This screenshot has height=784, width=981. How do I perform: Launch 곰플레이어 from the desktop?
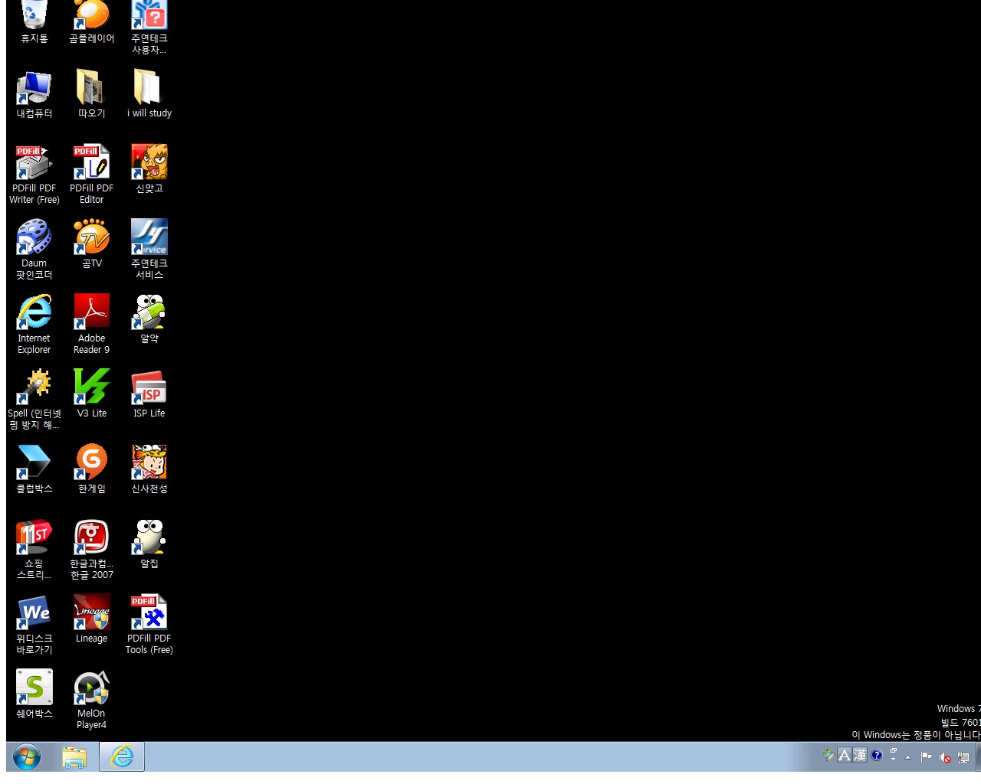click(x=91, y=20)
